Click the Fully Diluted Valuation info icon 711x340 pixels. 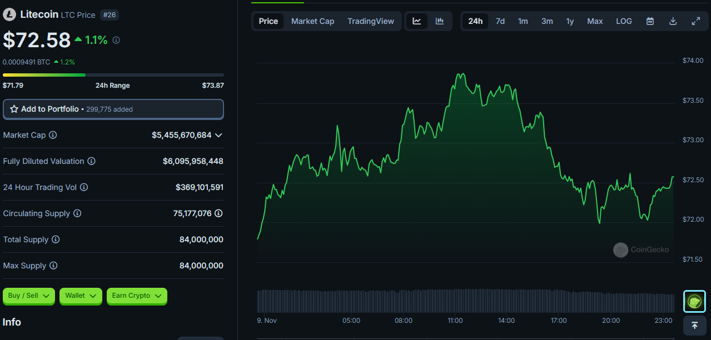(91, 161)
